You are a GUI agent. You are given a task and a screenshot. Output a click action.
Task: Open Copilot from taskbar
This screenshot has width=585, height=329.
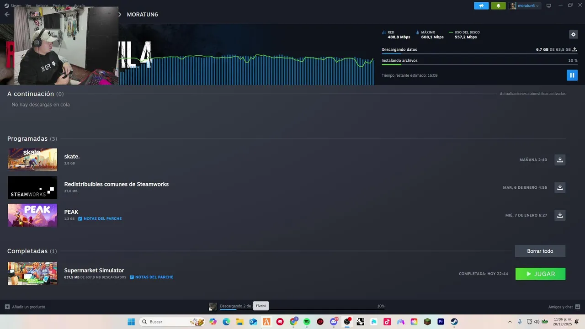tap(213, 322)
